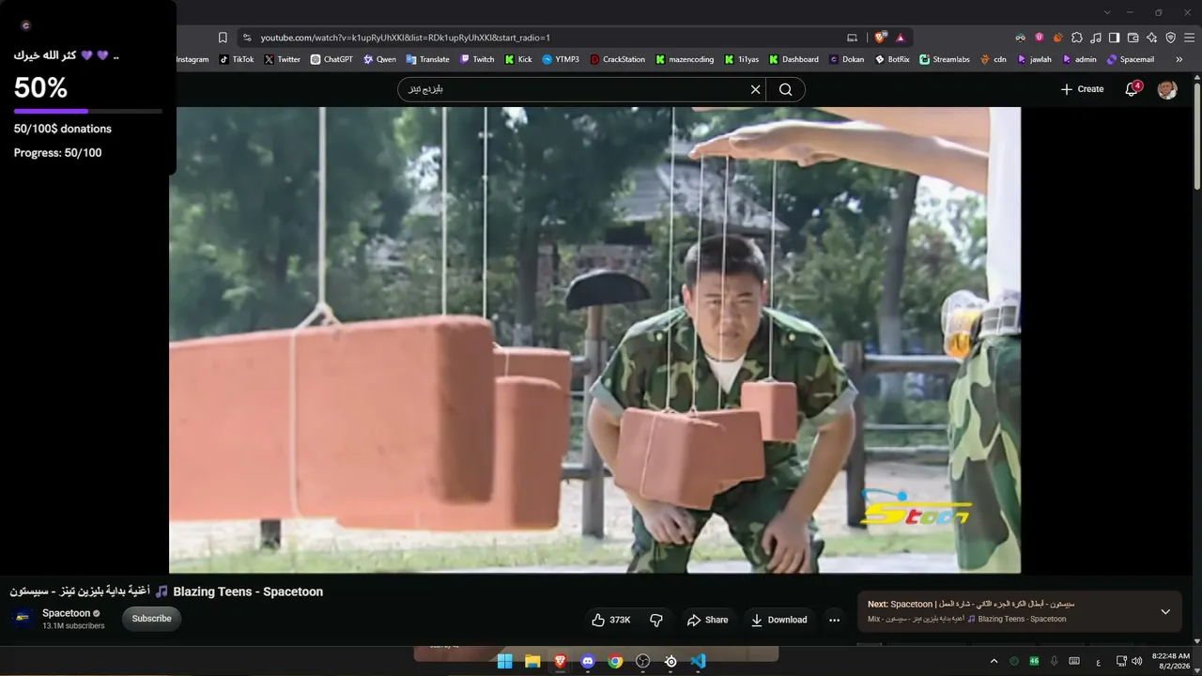Open Discord from the taskbar

coord(588,661)
